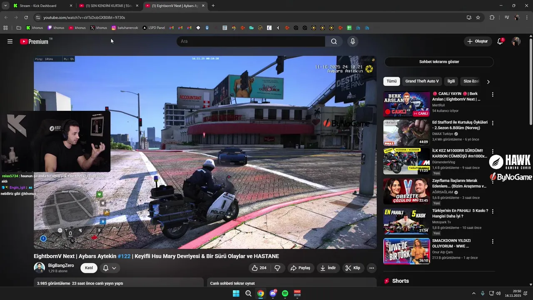The height and width of the screenshot is (300, 533).
Task: Open more actions three-dot menu under video
Action: pos(371,268)
